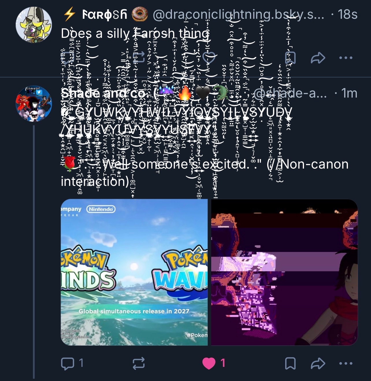Bookmark the Farosh post
The width and height of the screenshot is (371, 381).
point(290,58)
